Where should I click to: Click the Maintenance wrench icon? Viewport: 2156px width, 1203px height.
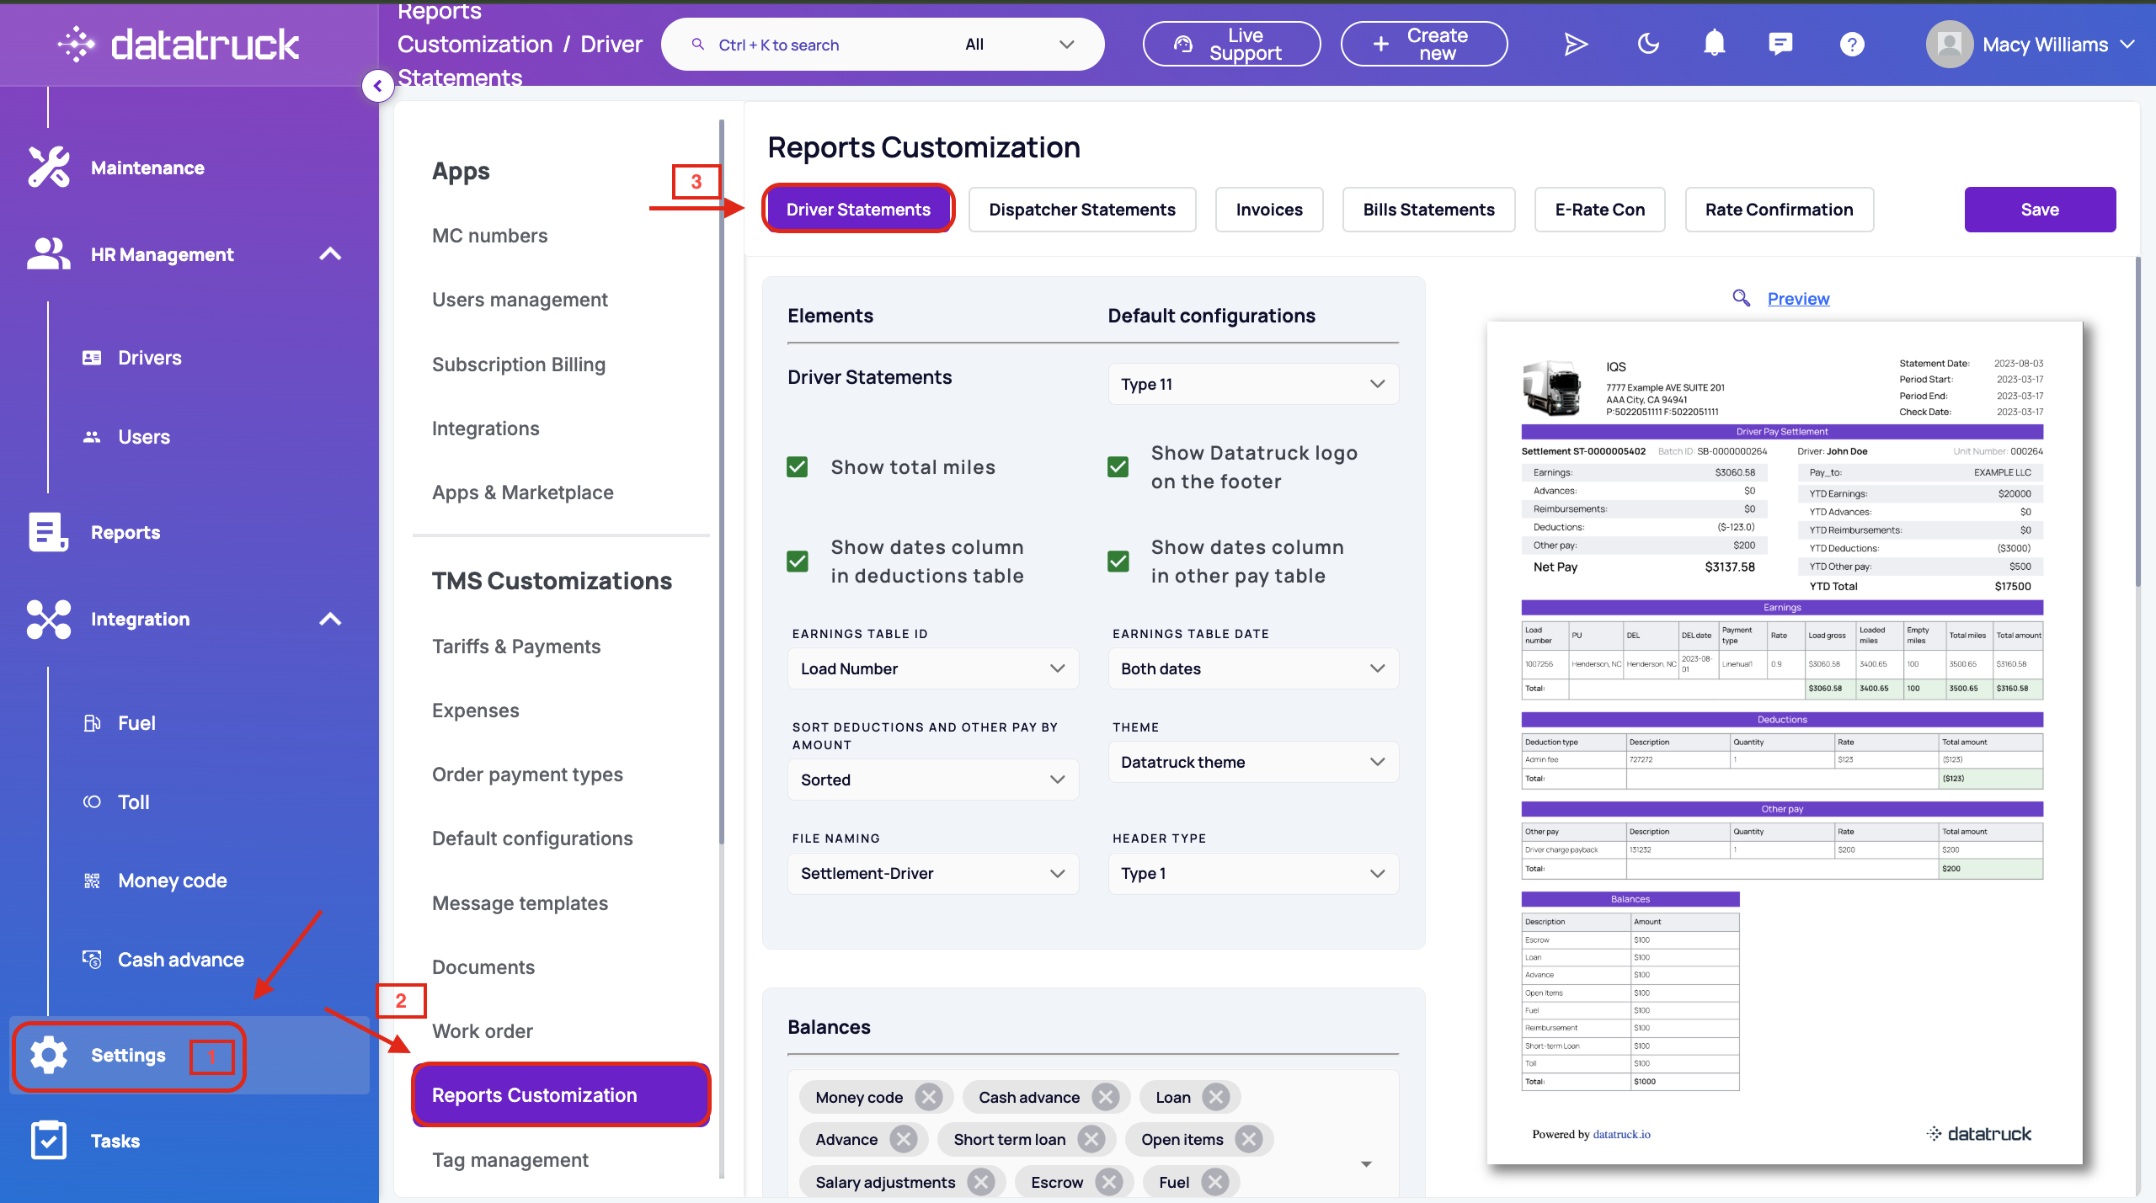pos(49,167)
